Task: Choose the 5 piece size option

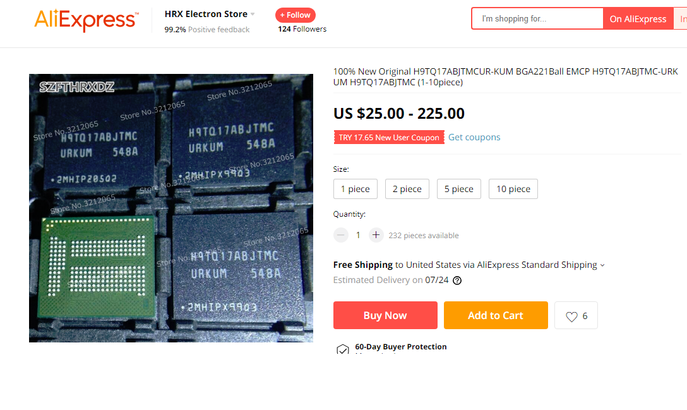Action: (458, 189)
